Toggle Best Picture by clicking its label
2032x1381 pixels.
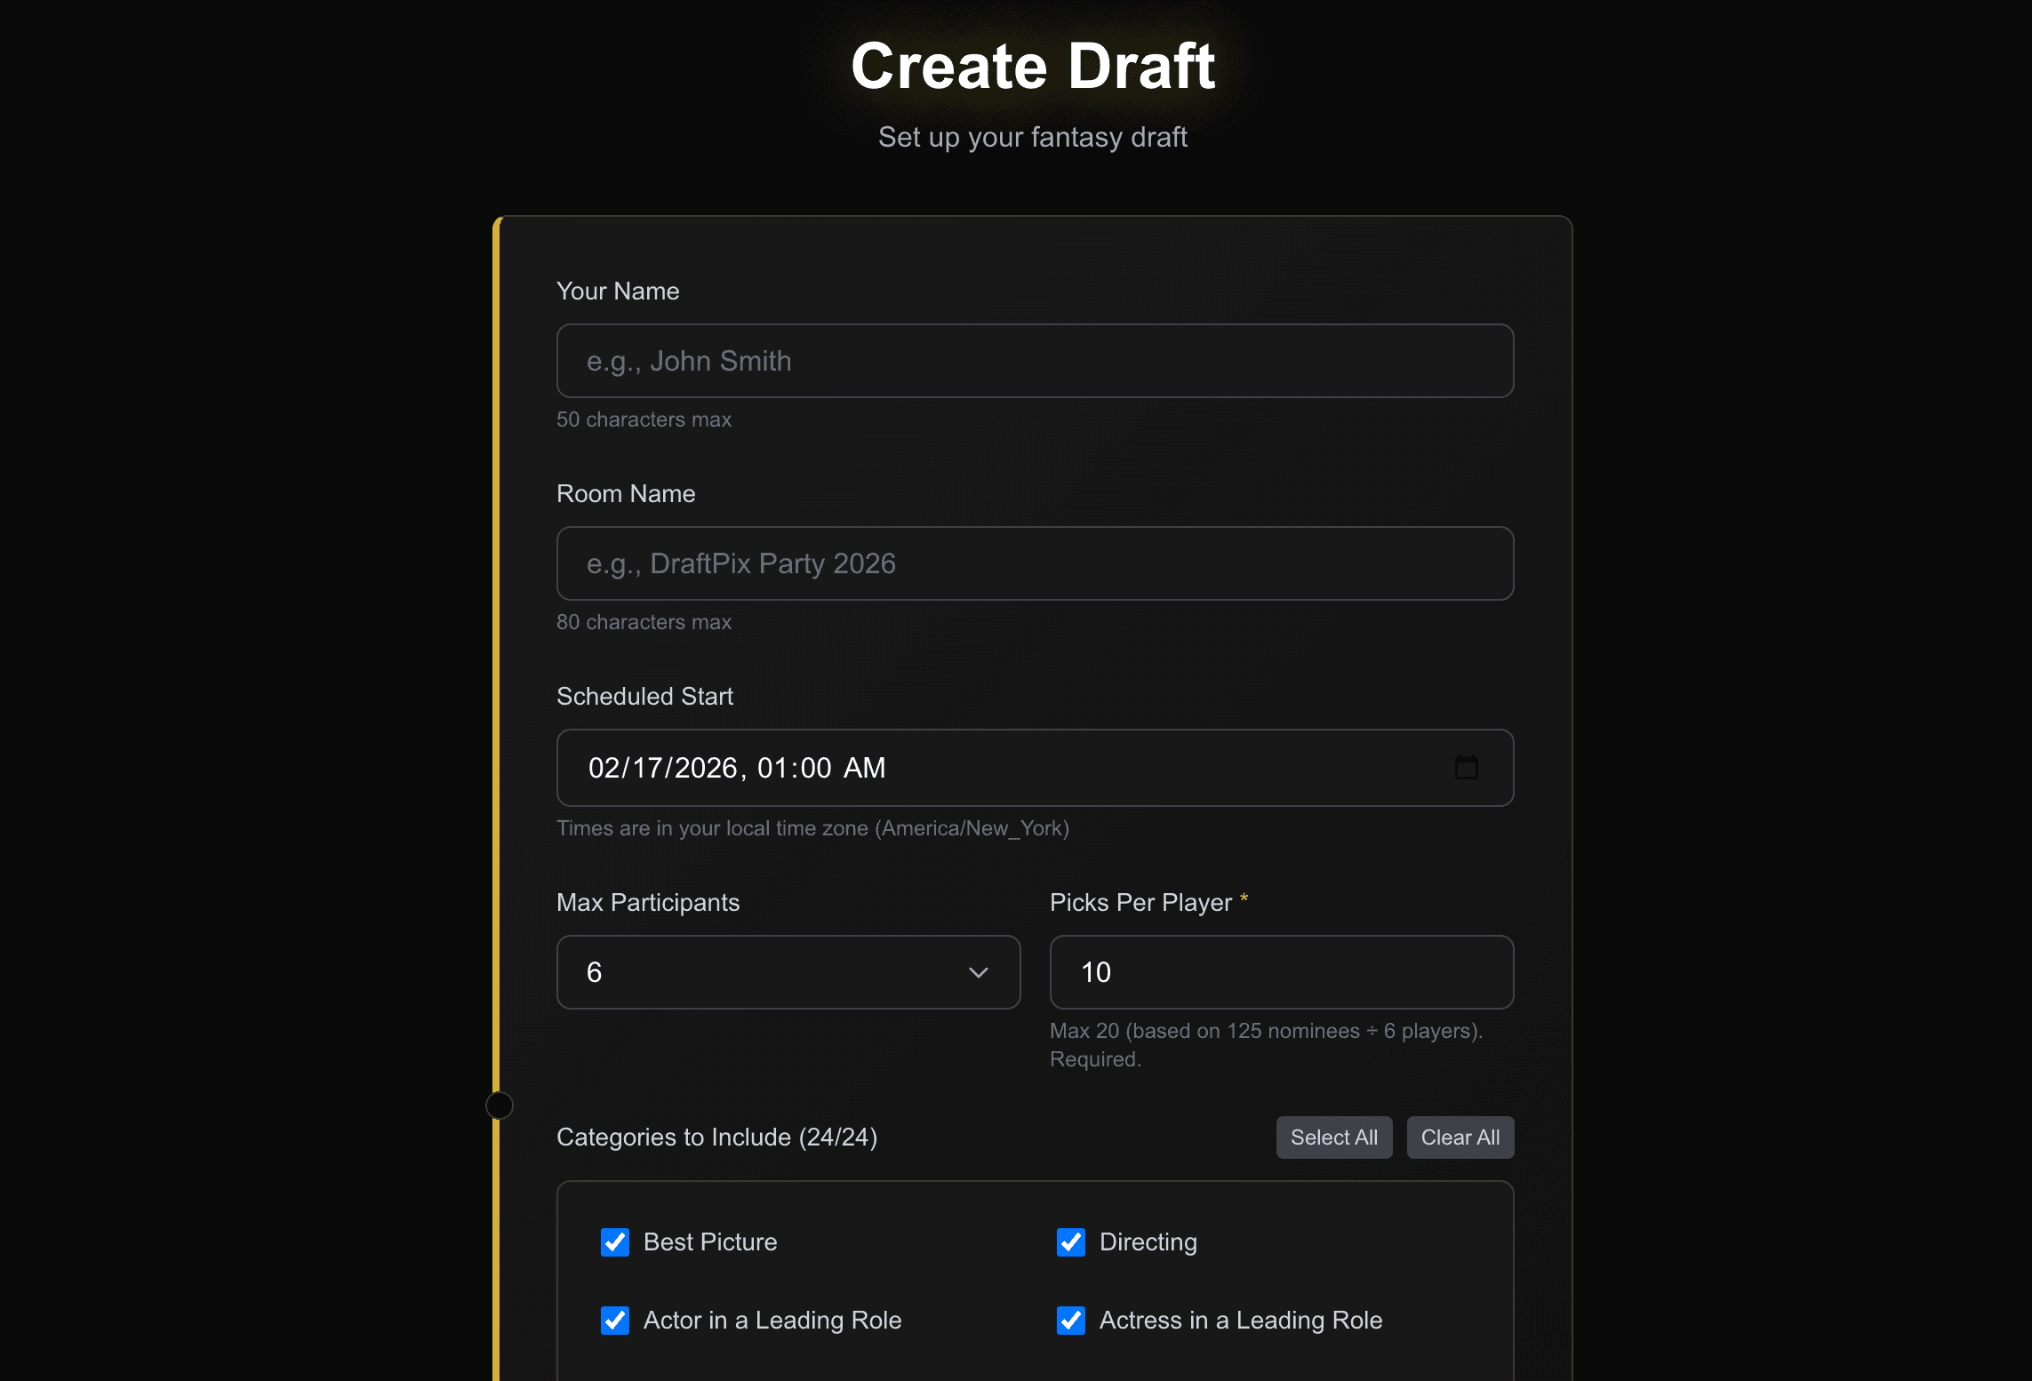(709, 1241)
